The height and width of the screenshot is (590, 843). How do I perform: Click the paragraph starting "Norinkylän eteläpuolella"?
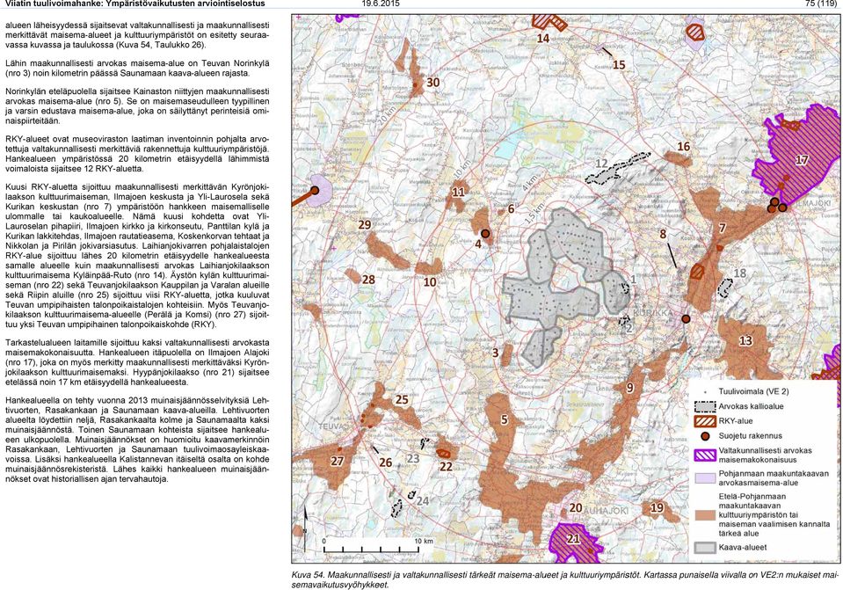point(137,106)
